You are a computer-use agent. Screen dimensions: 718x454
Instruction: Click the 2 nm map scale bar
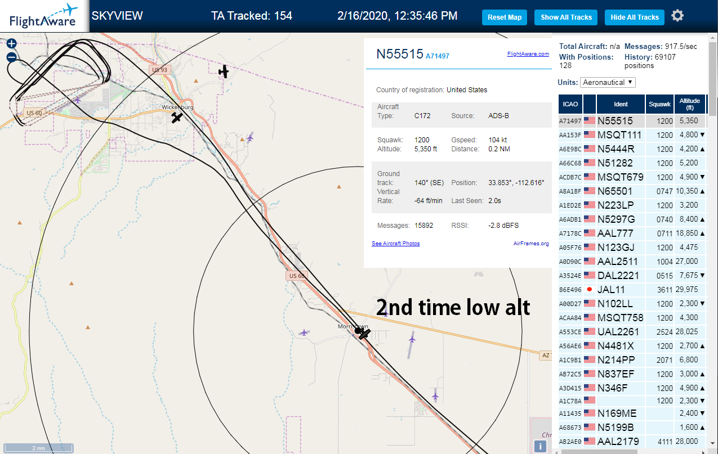[x=38, y=448]
